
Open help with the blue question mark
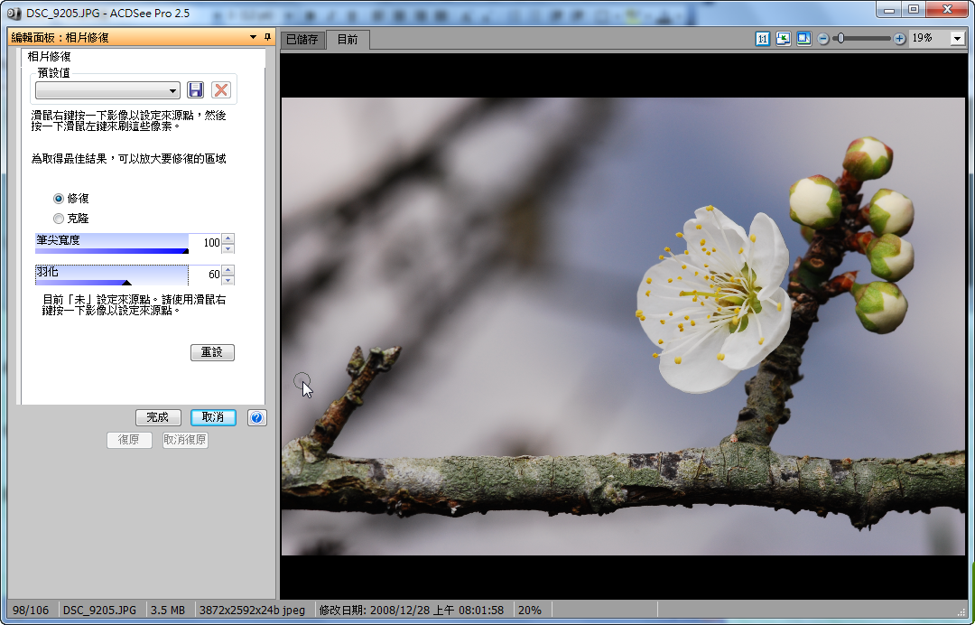(x=256, y=417)
